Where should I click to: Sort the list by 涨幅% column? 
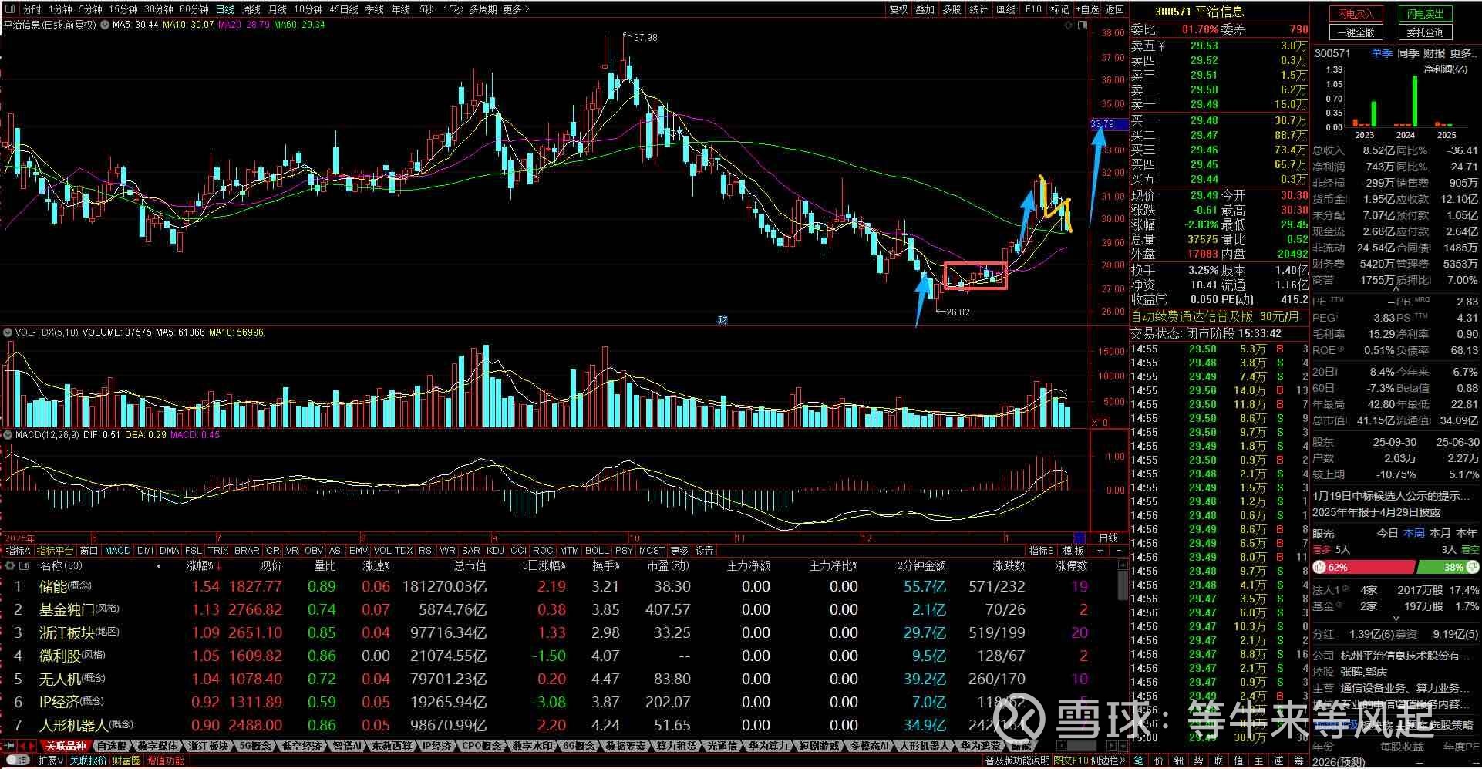click(x=203, y=565)
